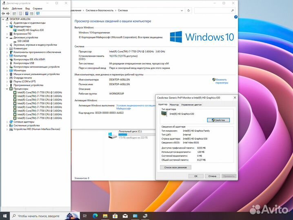293x220 pixels.
Task: Click the forward arrow in Device Manager toolbar
Action: [8, 13]
